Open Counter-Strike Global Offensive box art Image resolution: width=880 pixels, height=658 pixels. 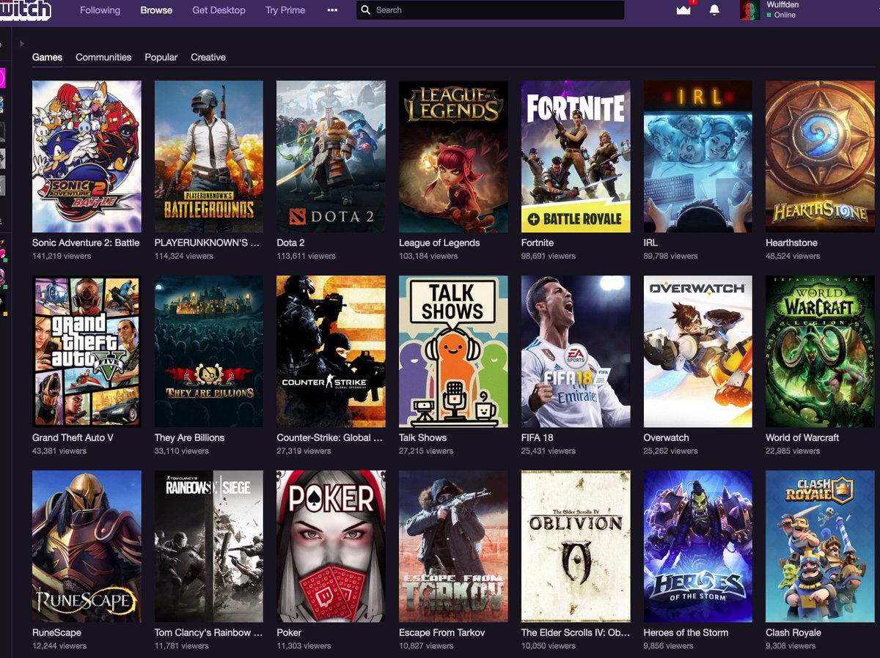[331, 352]
